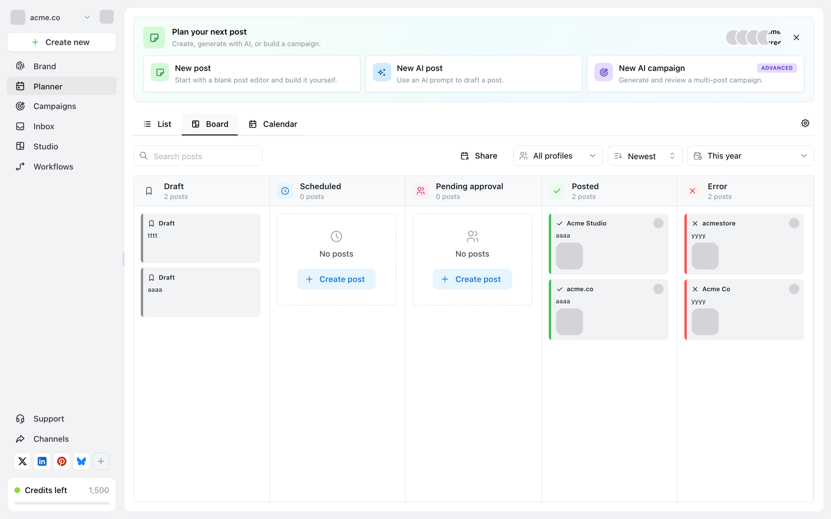The width and height of the screenshot is (831, 519).
Task: Choose the New AI campaign card
Action: (696, 74)
